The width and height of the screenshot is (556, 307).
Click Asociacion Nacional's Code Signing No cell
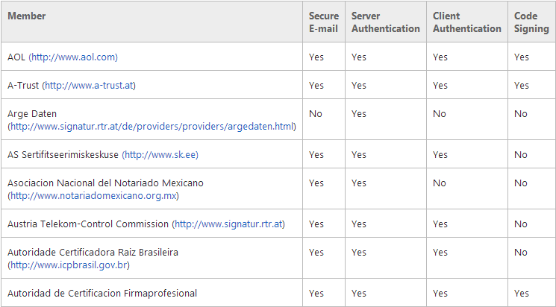click(x=531, y=189)
